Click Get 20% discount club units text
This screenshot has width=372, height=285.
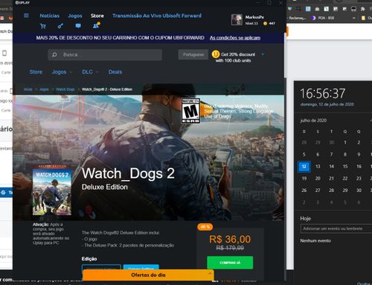point(235,57)
